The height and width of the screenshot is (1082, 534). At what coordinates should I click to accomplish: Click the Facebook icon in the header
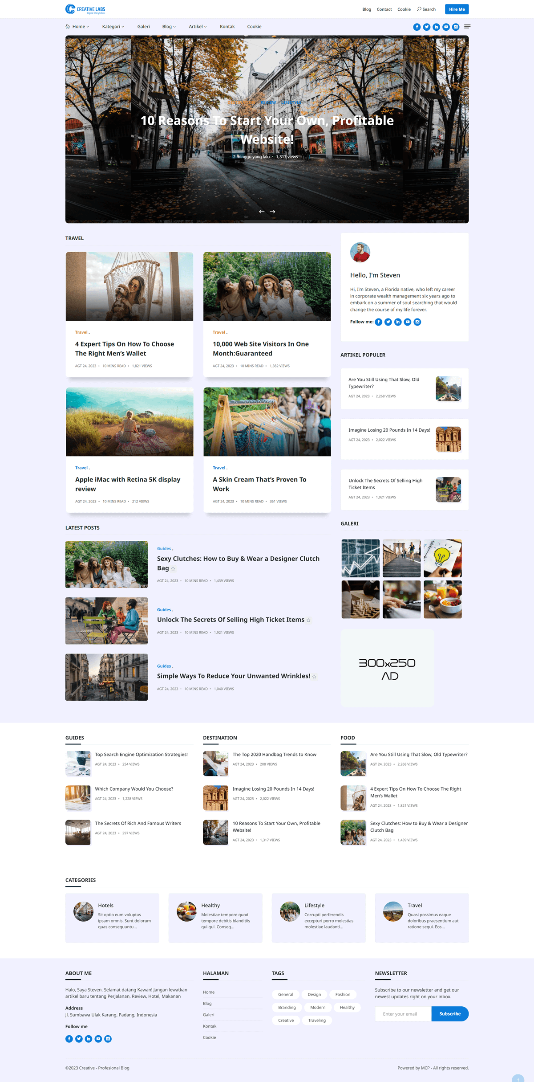coord(417,27)
